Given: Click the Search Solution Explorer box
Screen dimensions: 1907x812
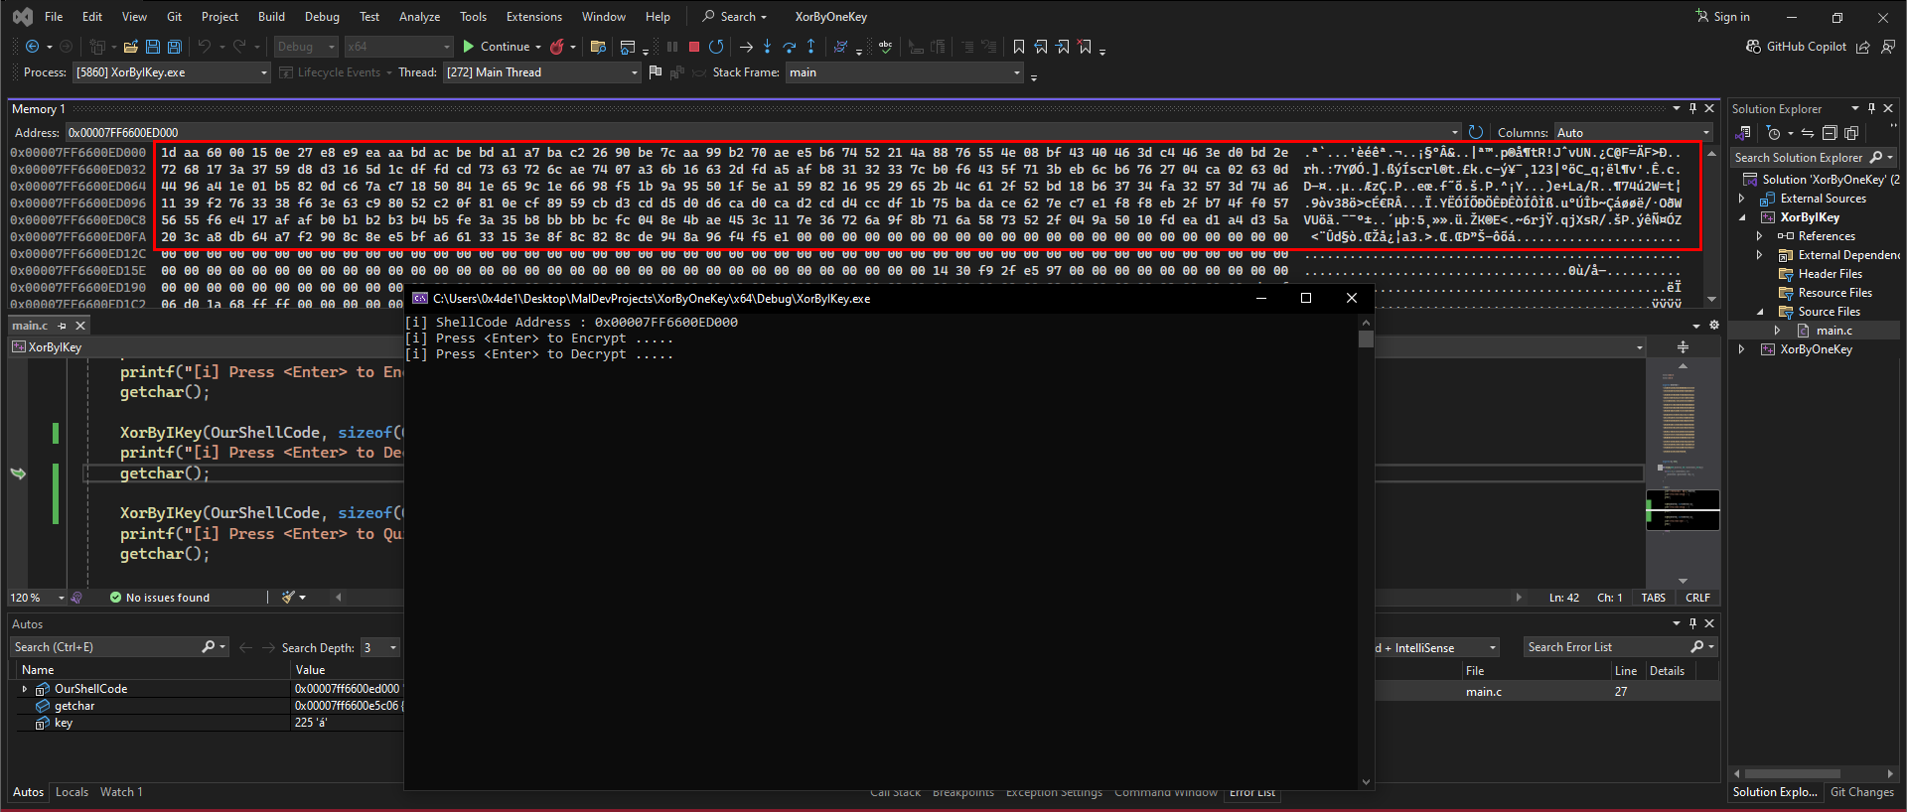Looking at the screenshot, I should (1800, 158).
